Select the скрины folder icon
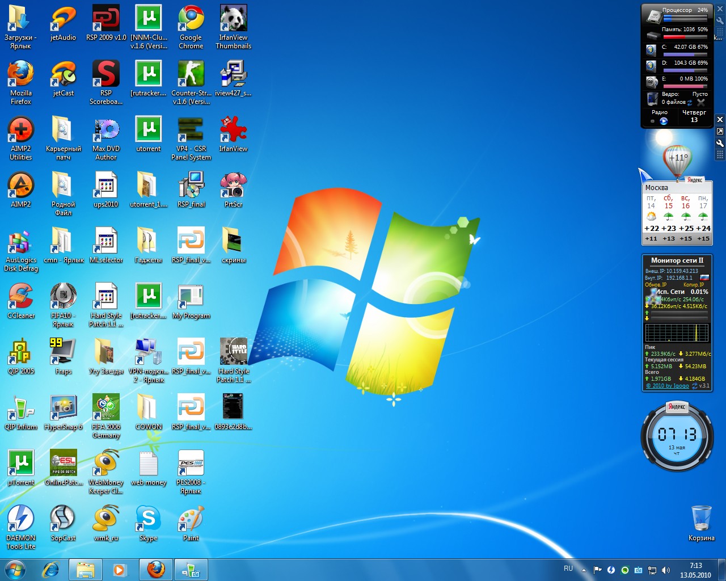Screen dimensions: 726x581 coord(234,245)
